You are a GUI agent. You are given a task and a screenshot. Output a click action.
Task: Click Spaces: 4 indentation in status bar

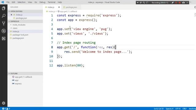click(169, 109)
